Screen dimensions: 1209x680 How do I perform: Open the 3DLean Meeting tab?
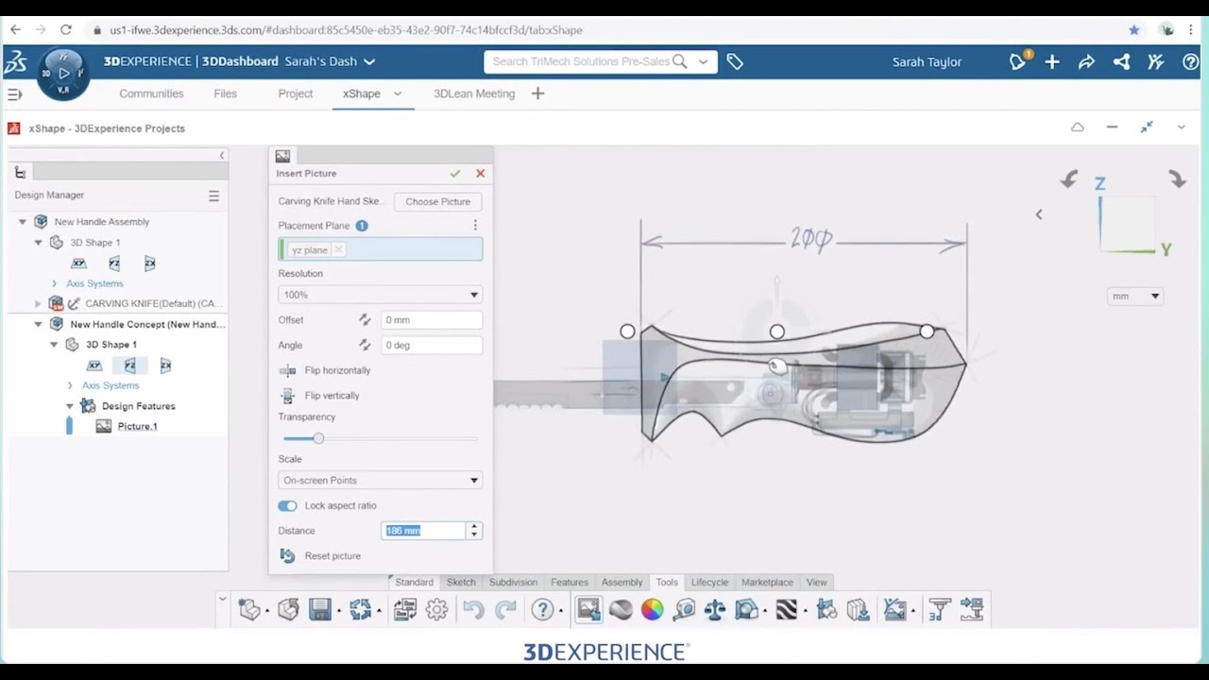coord(474,93)
